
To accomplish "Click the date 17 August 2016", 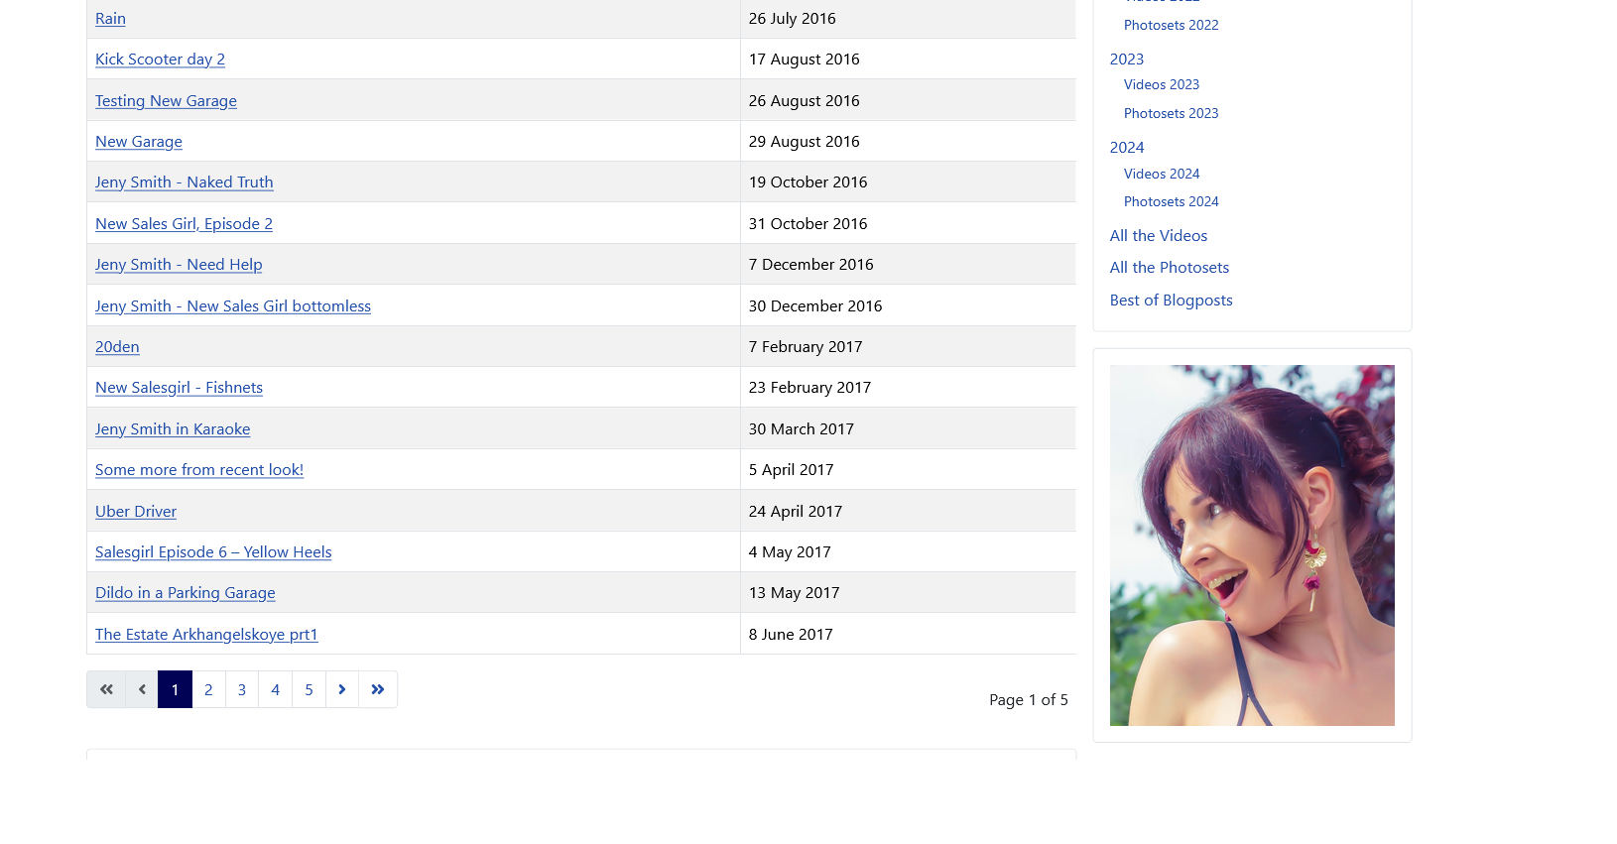I will pos(805,60).
